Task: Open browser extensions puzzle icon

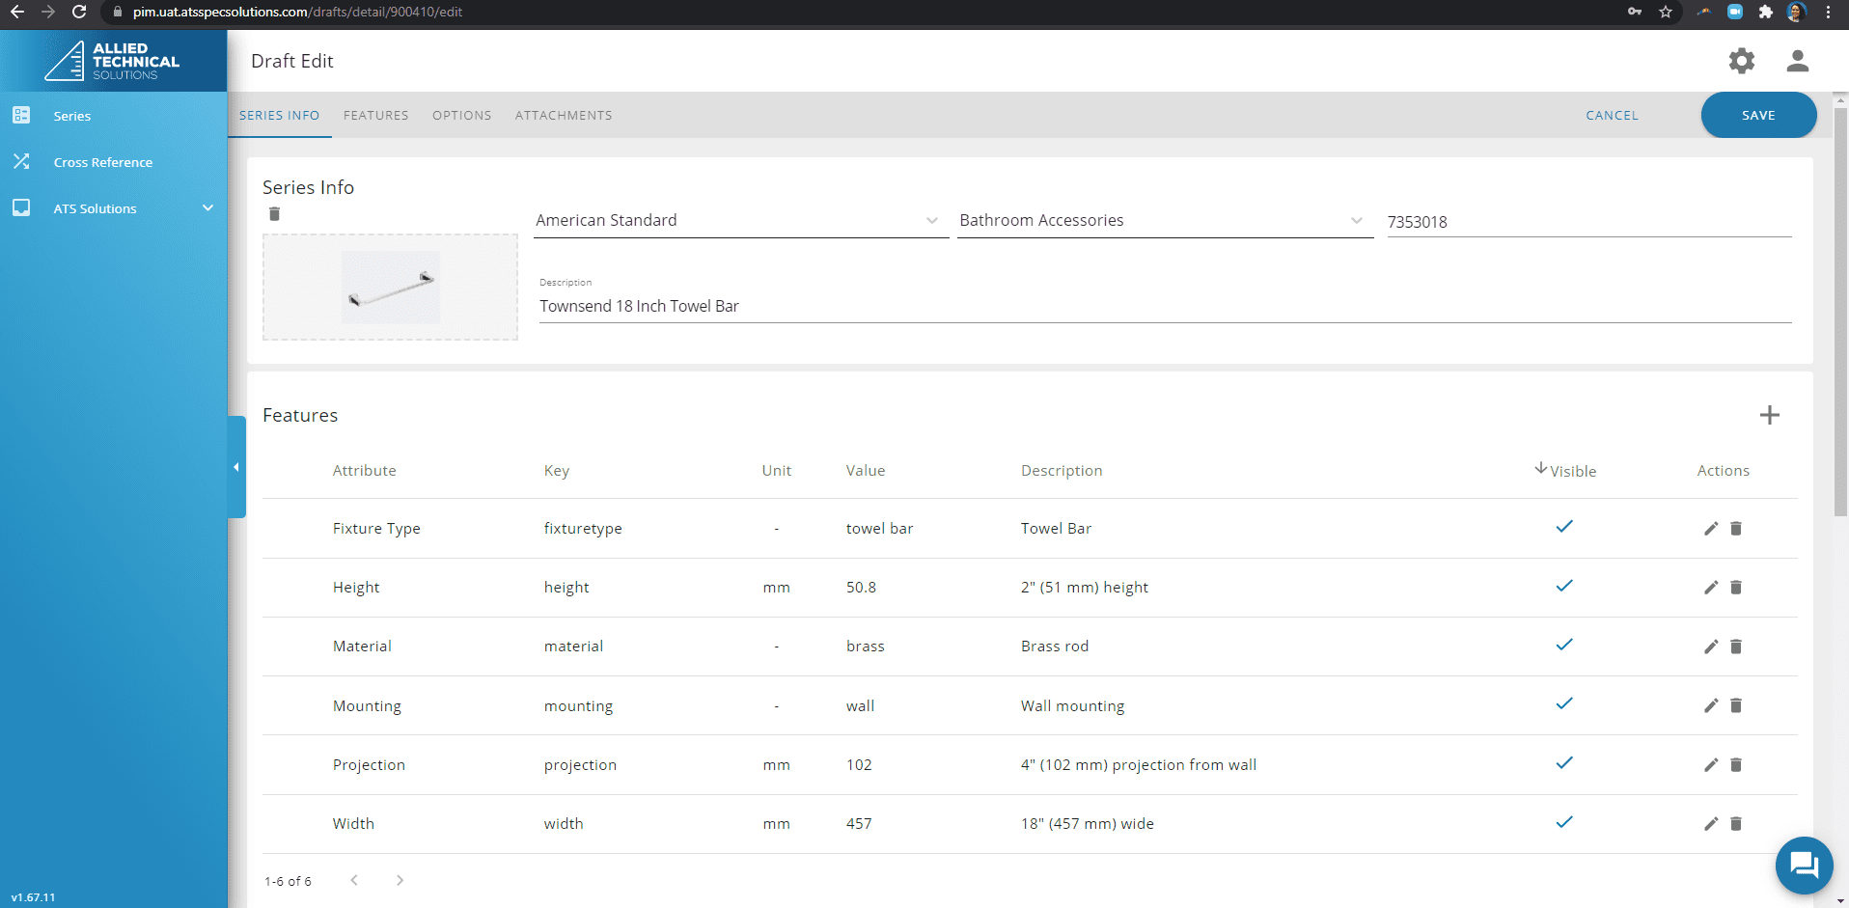Action: (1765, 12)
